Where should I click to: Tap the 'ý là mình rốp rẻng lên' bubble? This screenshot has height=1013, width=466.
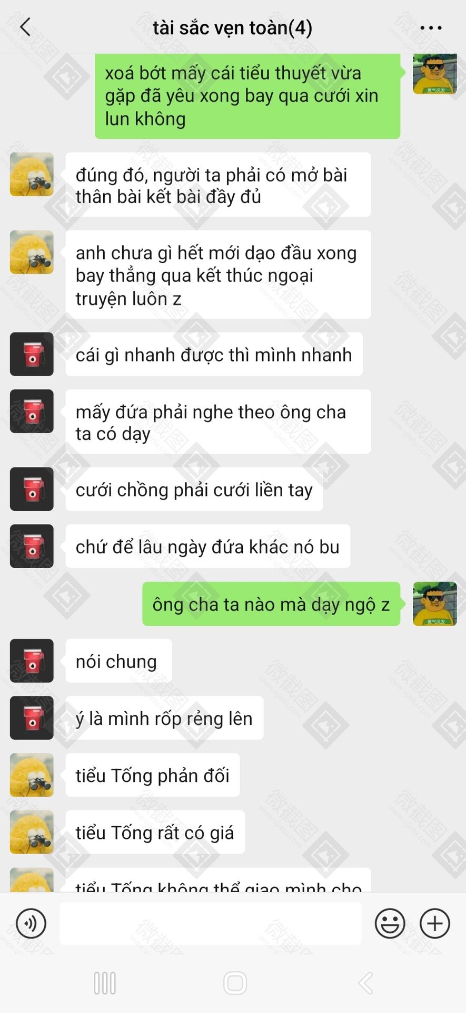tap(164, 718)
